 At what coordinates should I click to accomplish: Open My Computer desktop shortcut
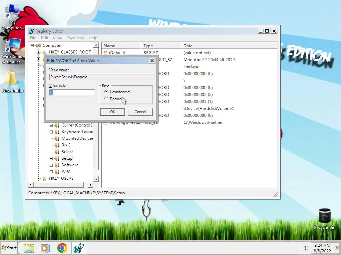tap(12, 17)
